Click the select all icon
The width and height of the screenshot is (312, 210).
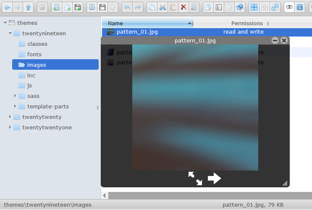pyautogui.click(x=254, y=7)
